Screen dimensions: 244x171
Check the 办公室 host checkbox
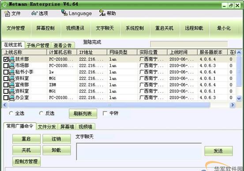[x=6, y=97]
